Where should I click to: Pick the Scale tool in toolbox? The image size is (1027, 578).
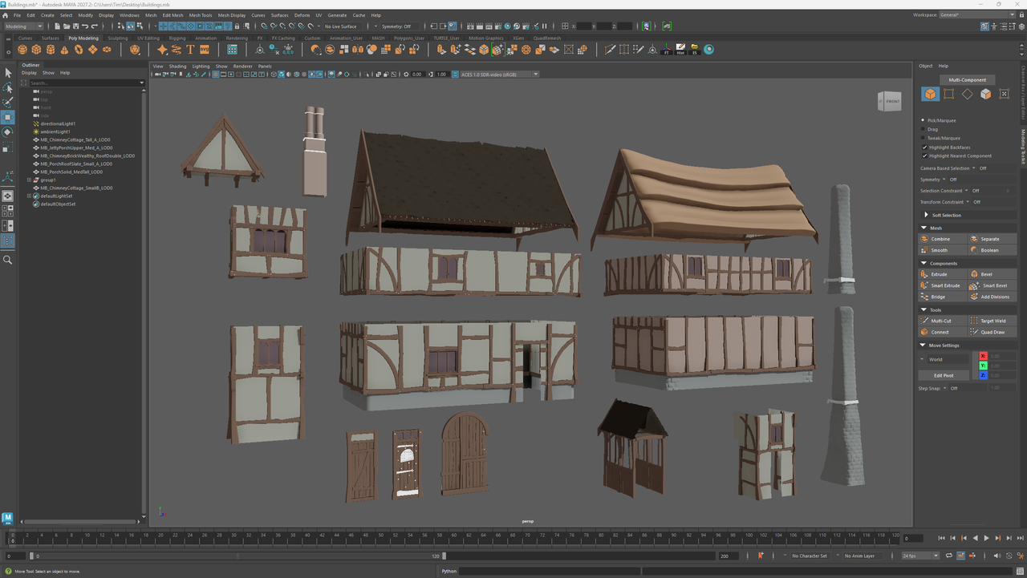(8, 148)
